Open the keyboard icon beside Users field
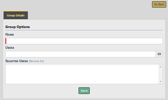This screenshot has width=168, height=100. click(159, 54)
